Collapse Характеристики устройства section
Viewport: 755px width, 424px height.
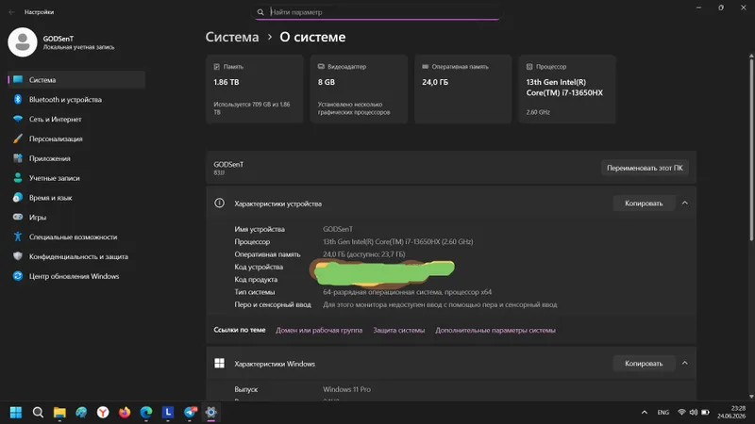pos(685,204)
